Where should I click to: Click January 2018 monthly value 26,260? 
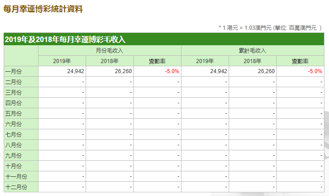click(x=123, y=71)
